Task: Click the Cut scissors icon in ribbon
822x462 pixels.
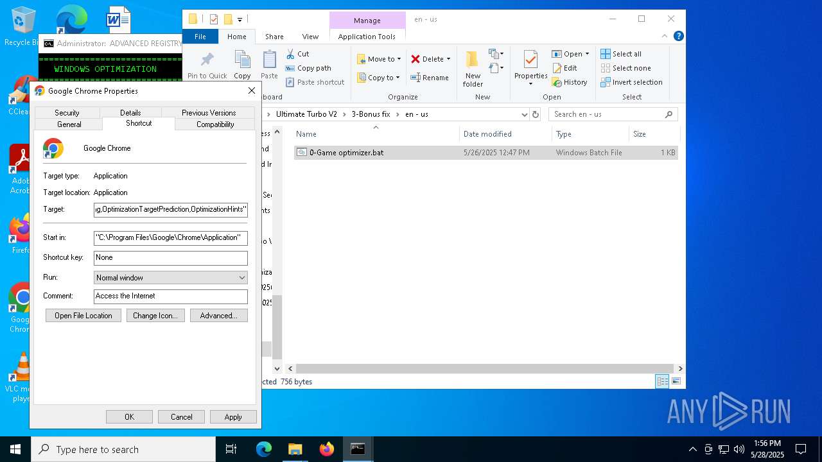Action: (290, 54)
